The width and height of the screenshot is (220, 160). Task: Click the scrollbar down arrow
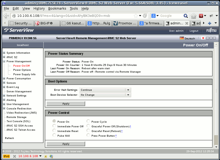(216, 147)
